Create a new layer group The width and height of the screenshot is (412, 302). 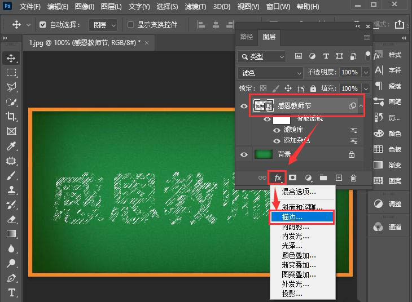(323, 178)
